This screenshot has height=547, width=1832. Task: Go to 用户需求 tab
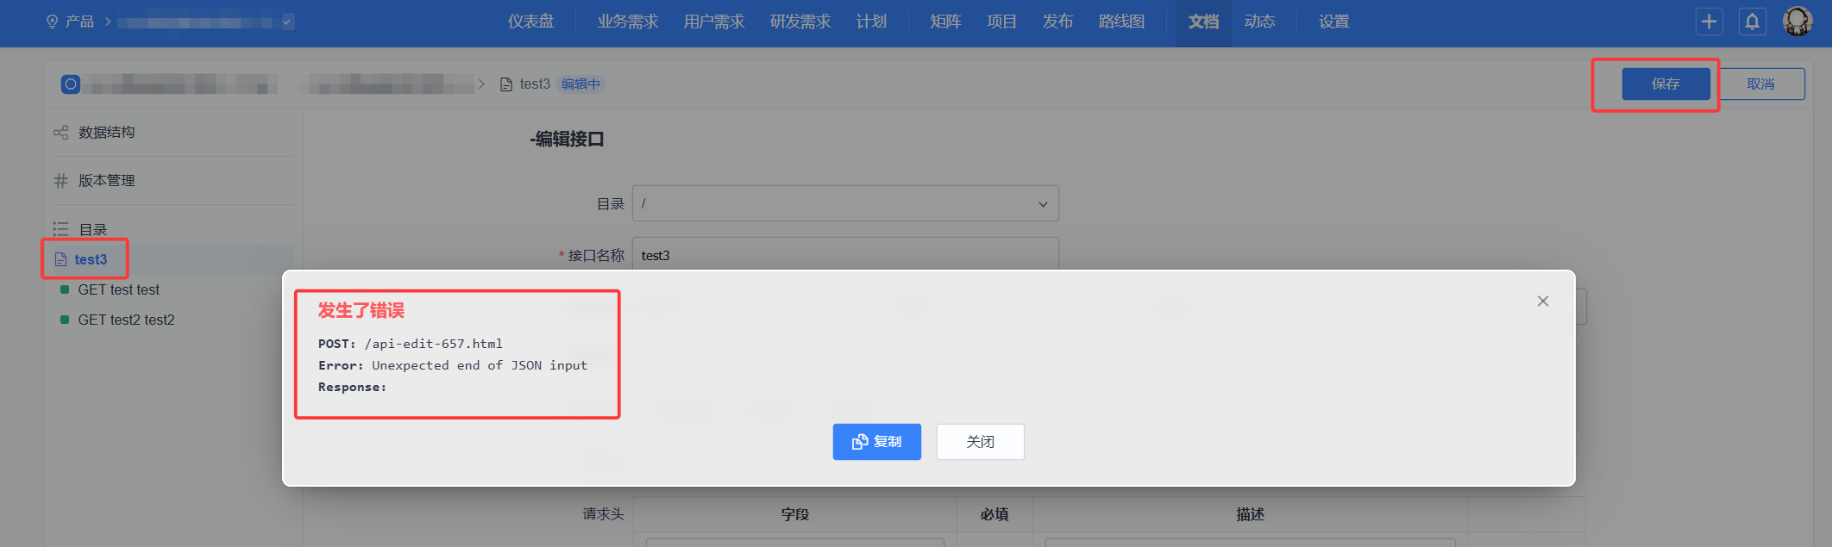pos(714,22)
